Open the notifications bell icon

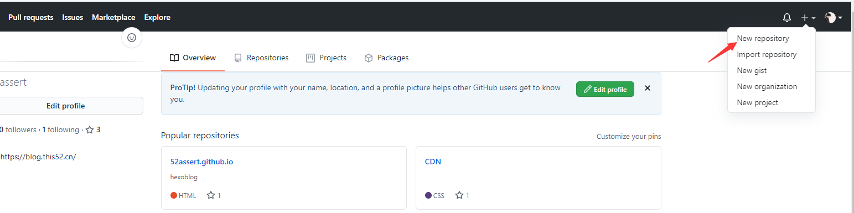[x=787, y=18]
